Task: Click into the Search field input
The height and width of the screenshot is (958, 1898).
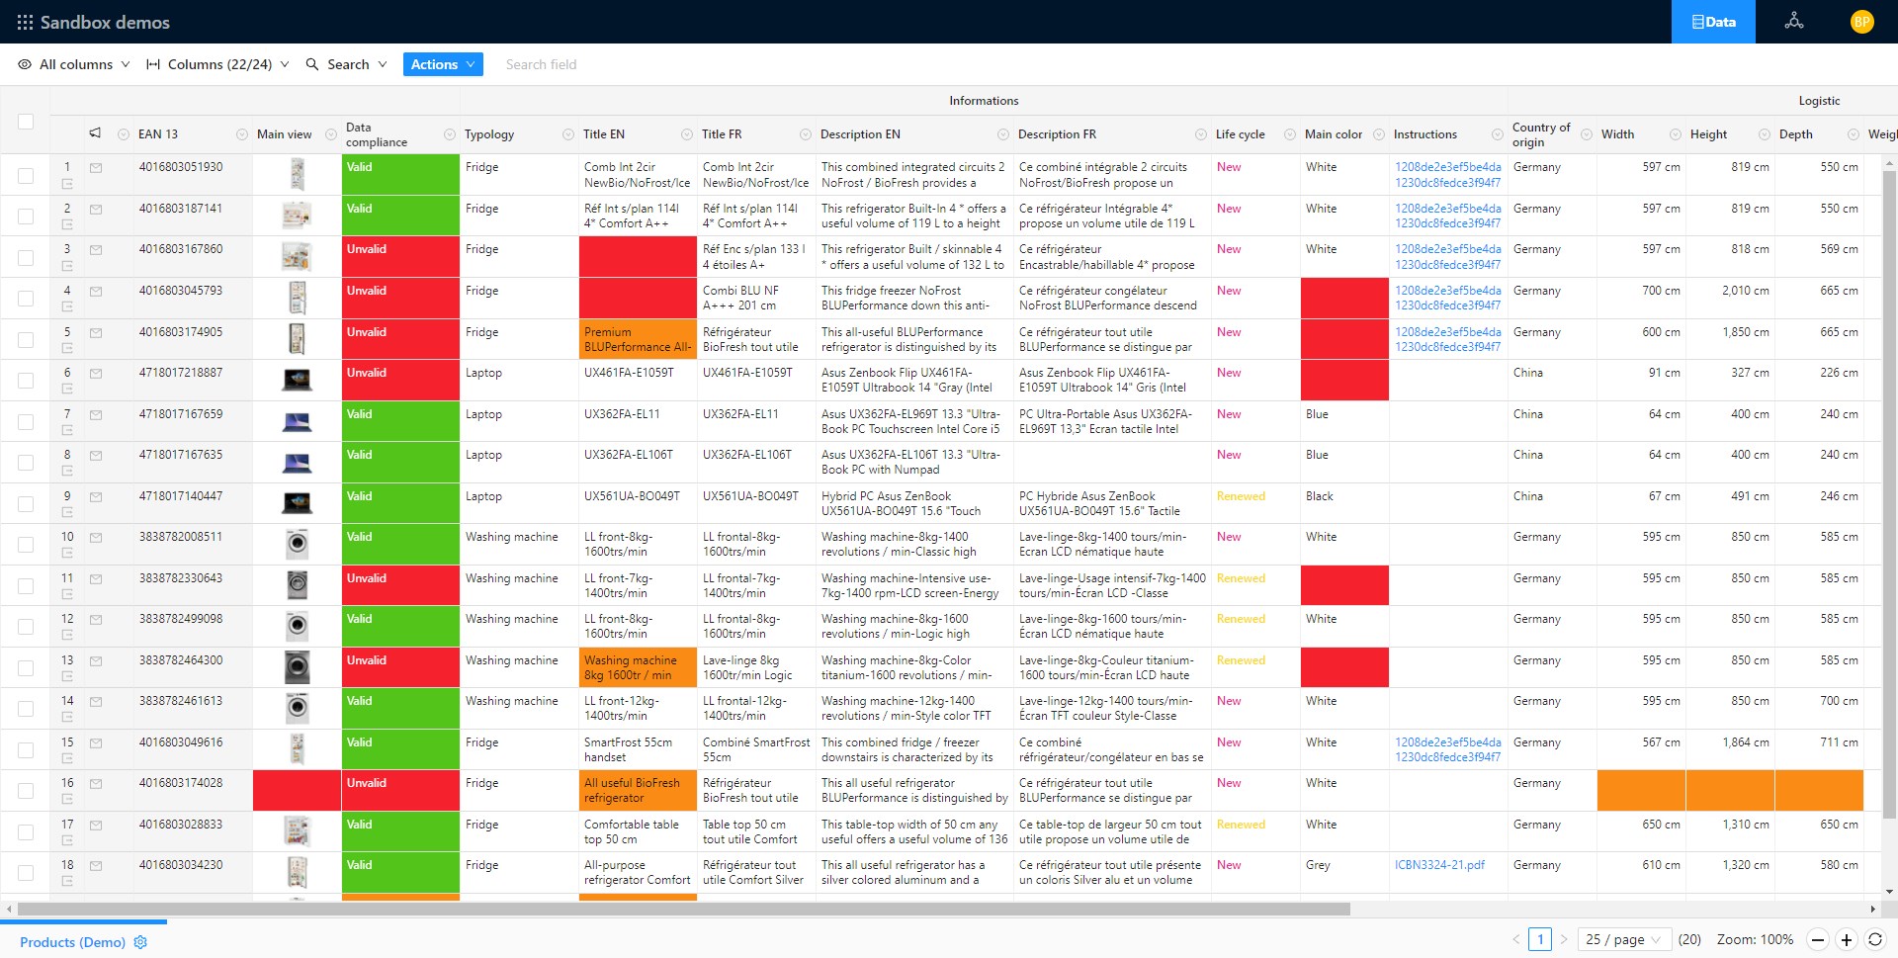Action: 593,64
